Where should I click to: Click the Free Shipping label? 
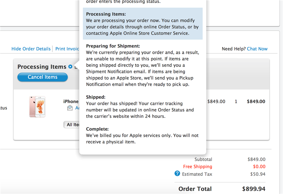[198, 166]
